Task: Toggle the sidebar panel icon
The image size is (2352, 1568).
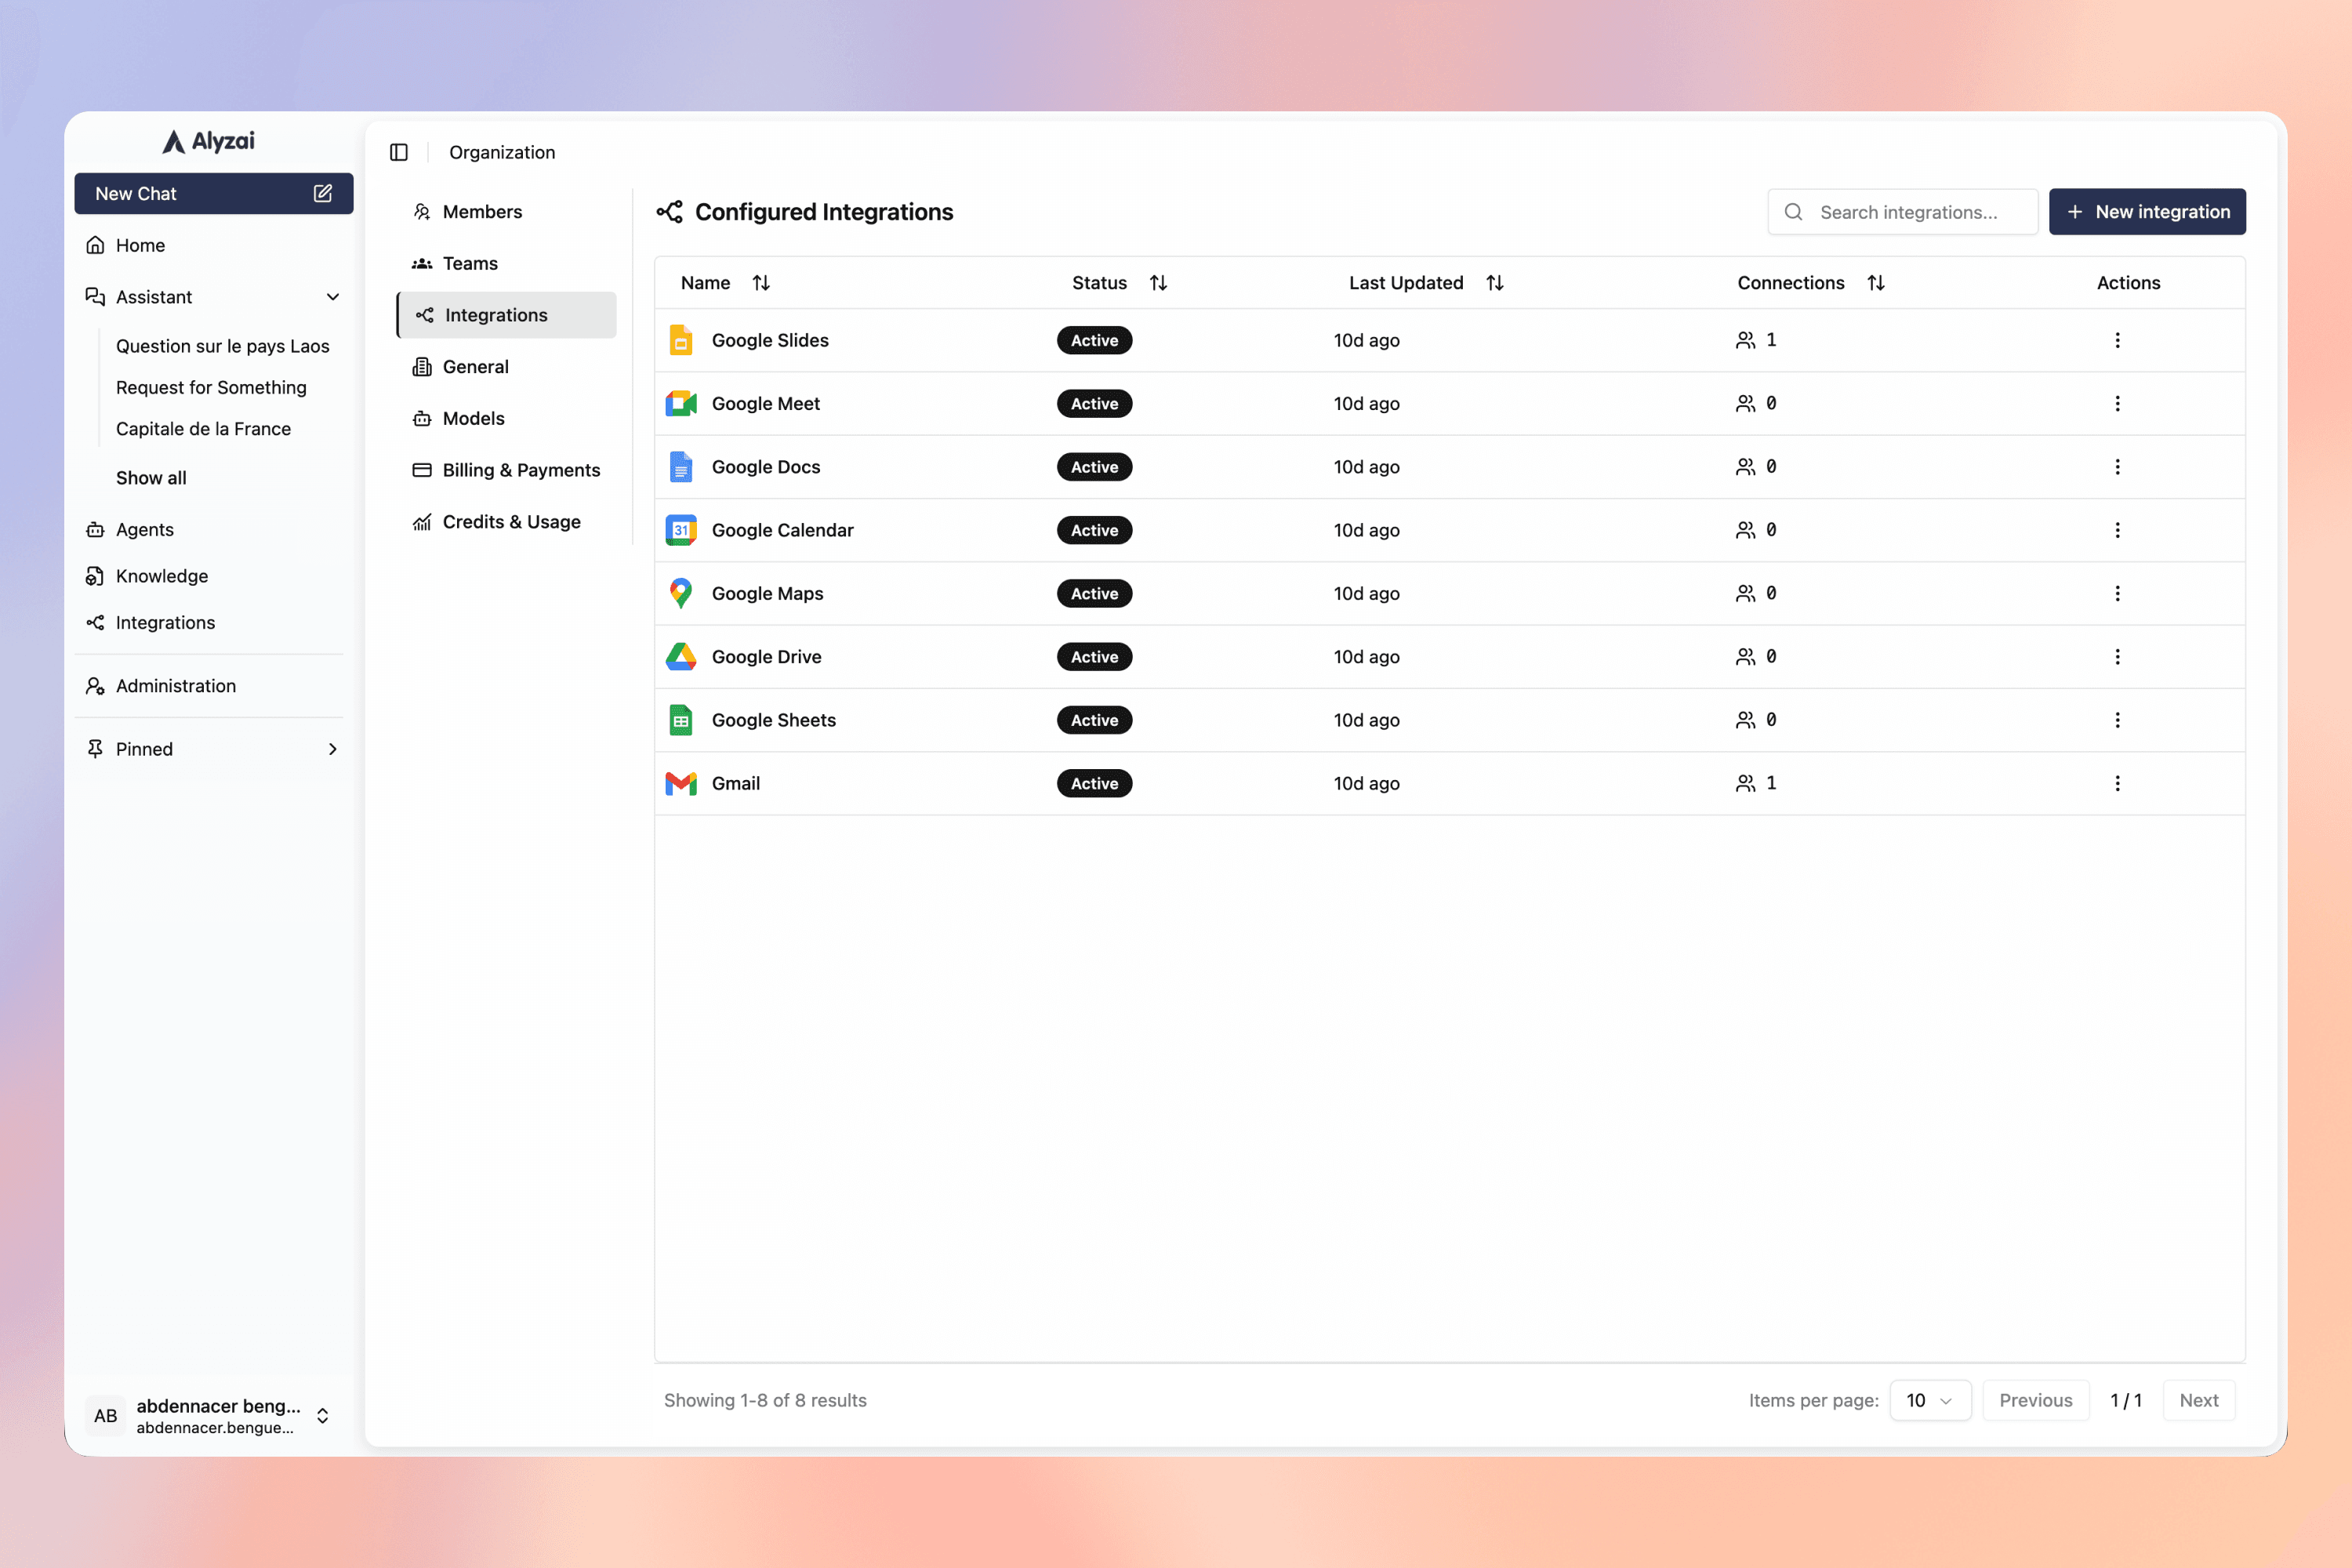Action: click(x=399, y=152)
